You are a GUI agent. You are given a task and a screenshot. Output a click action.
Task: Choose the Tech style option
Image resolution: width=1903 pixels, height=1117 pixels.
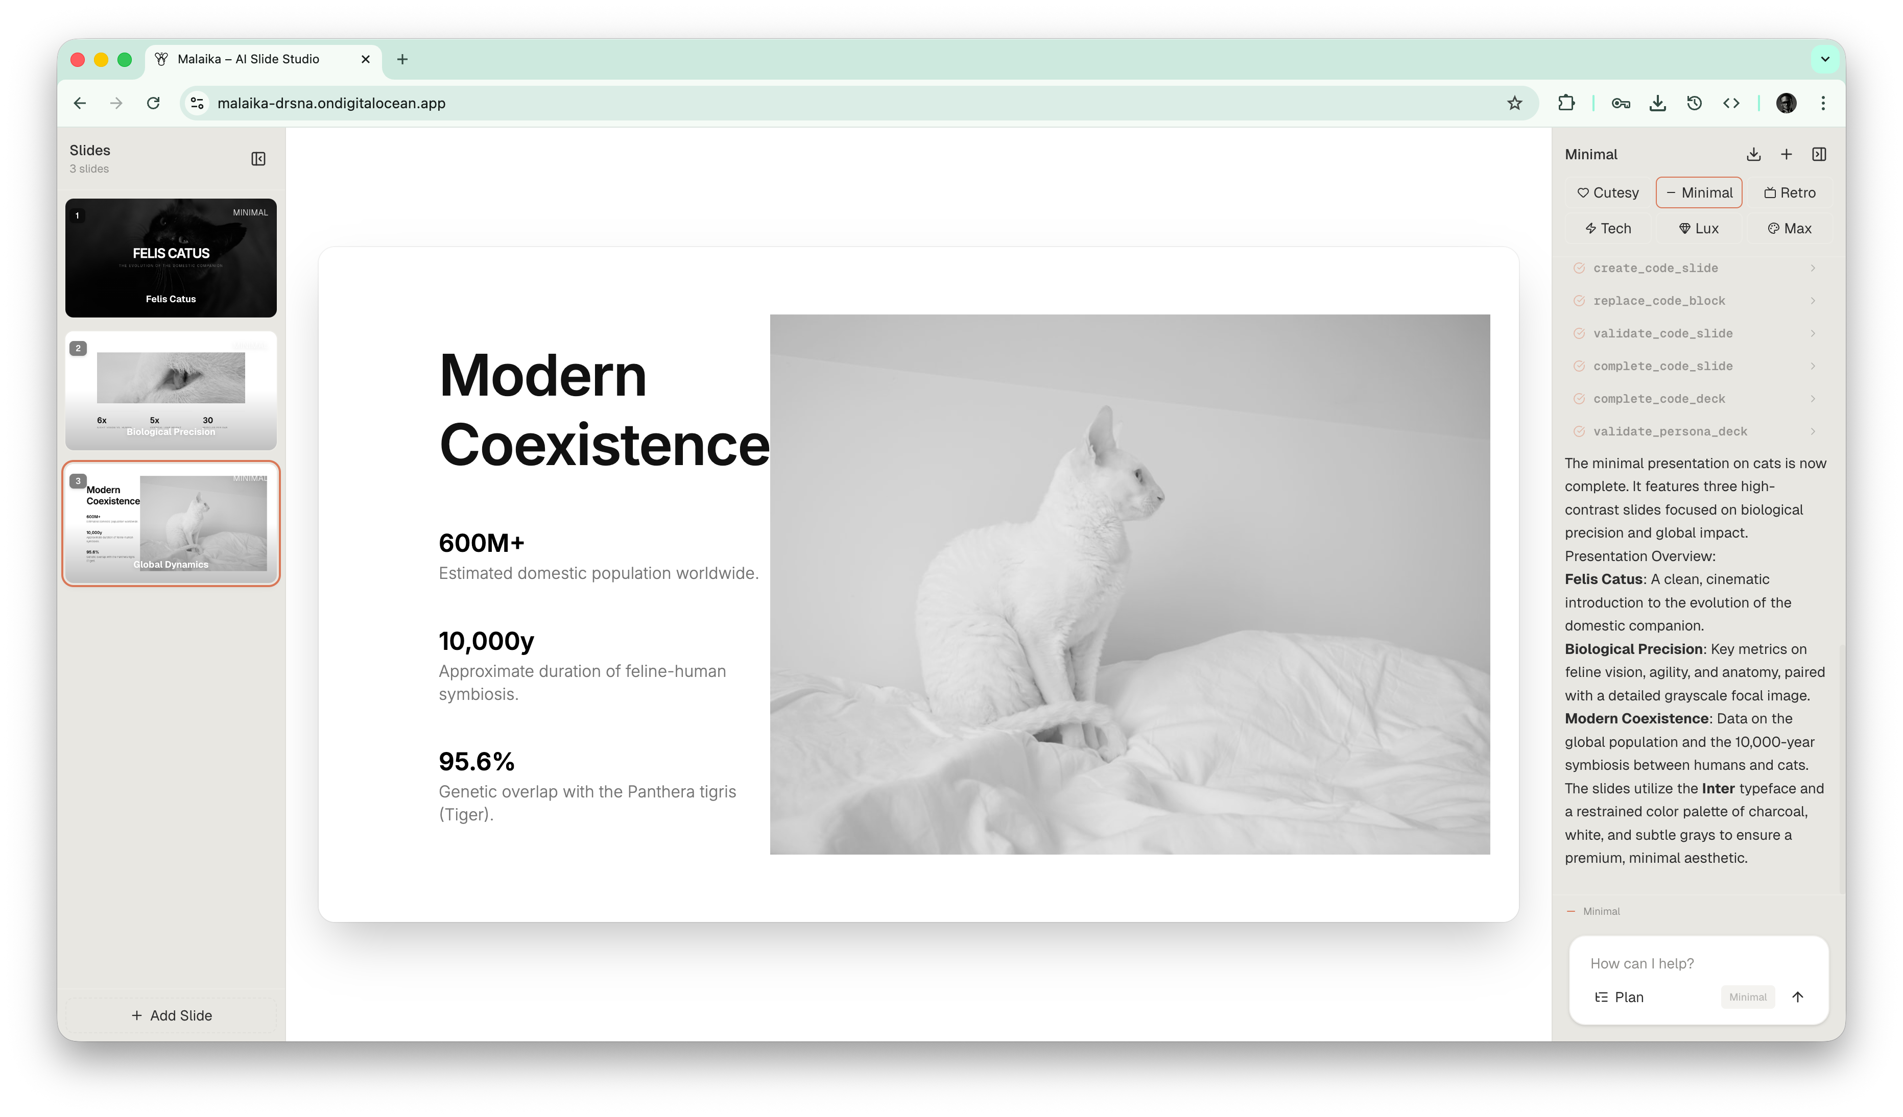click(1608, 229)
